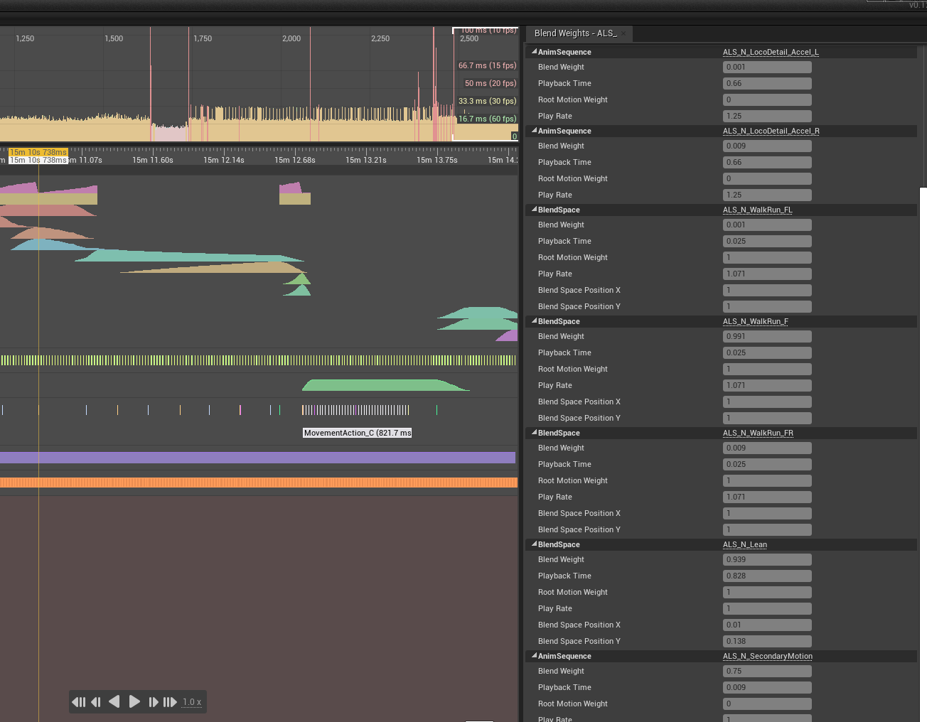Jump to the start of the recording

[x=79, y=701]
